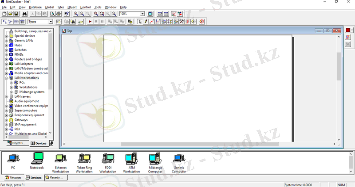Select the Ethernet Workstation device
Image resolution: width=355 pixels, height=187 pixels.
pos(60,163)
